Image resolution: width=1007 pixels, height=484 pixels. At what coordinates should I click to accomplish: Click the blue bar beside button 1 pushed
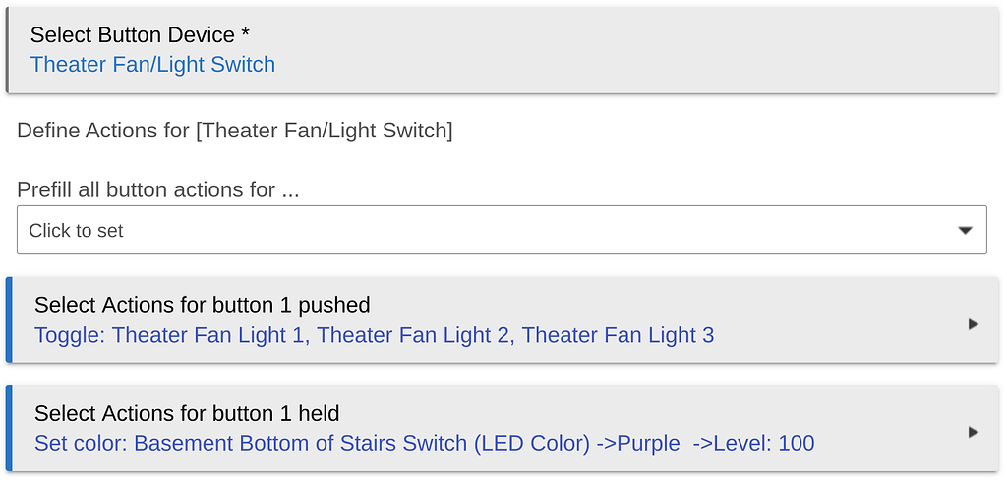10,320
